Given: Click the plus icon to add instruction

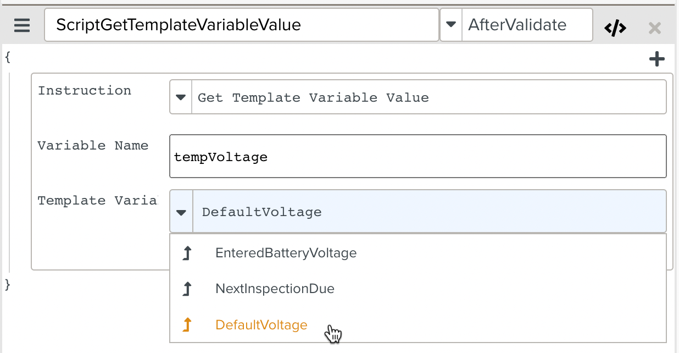Looking at the screenshot, I should pyautogui.click(x=657, y=59).
